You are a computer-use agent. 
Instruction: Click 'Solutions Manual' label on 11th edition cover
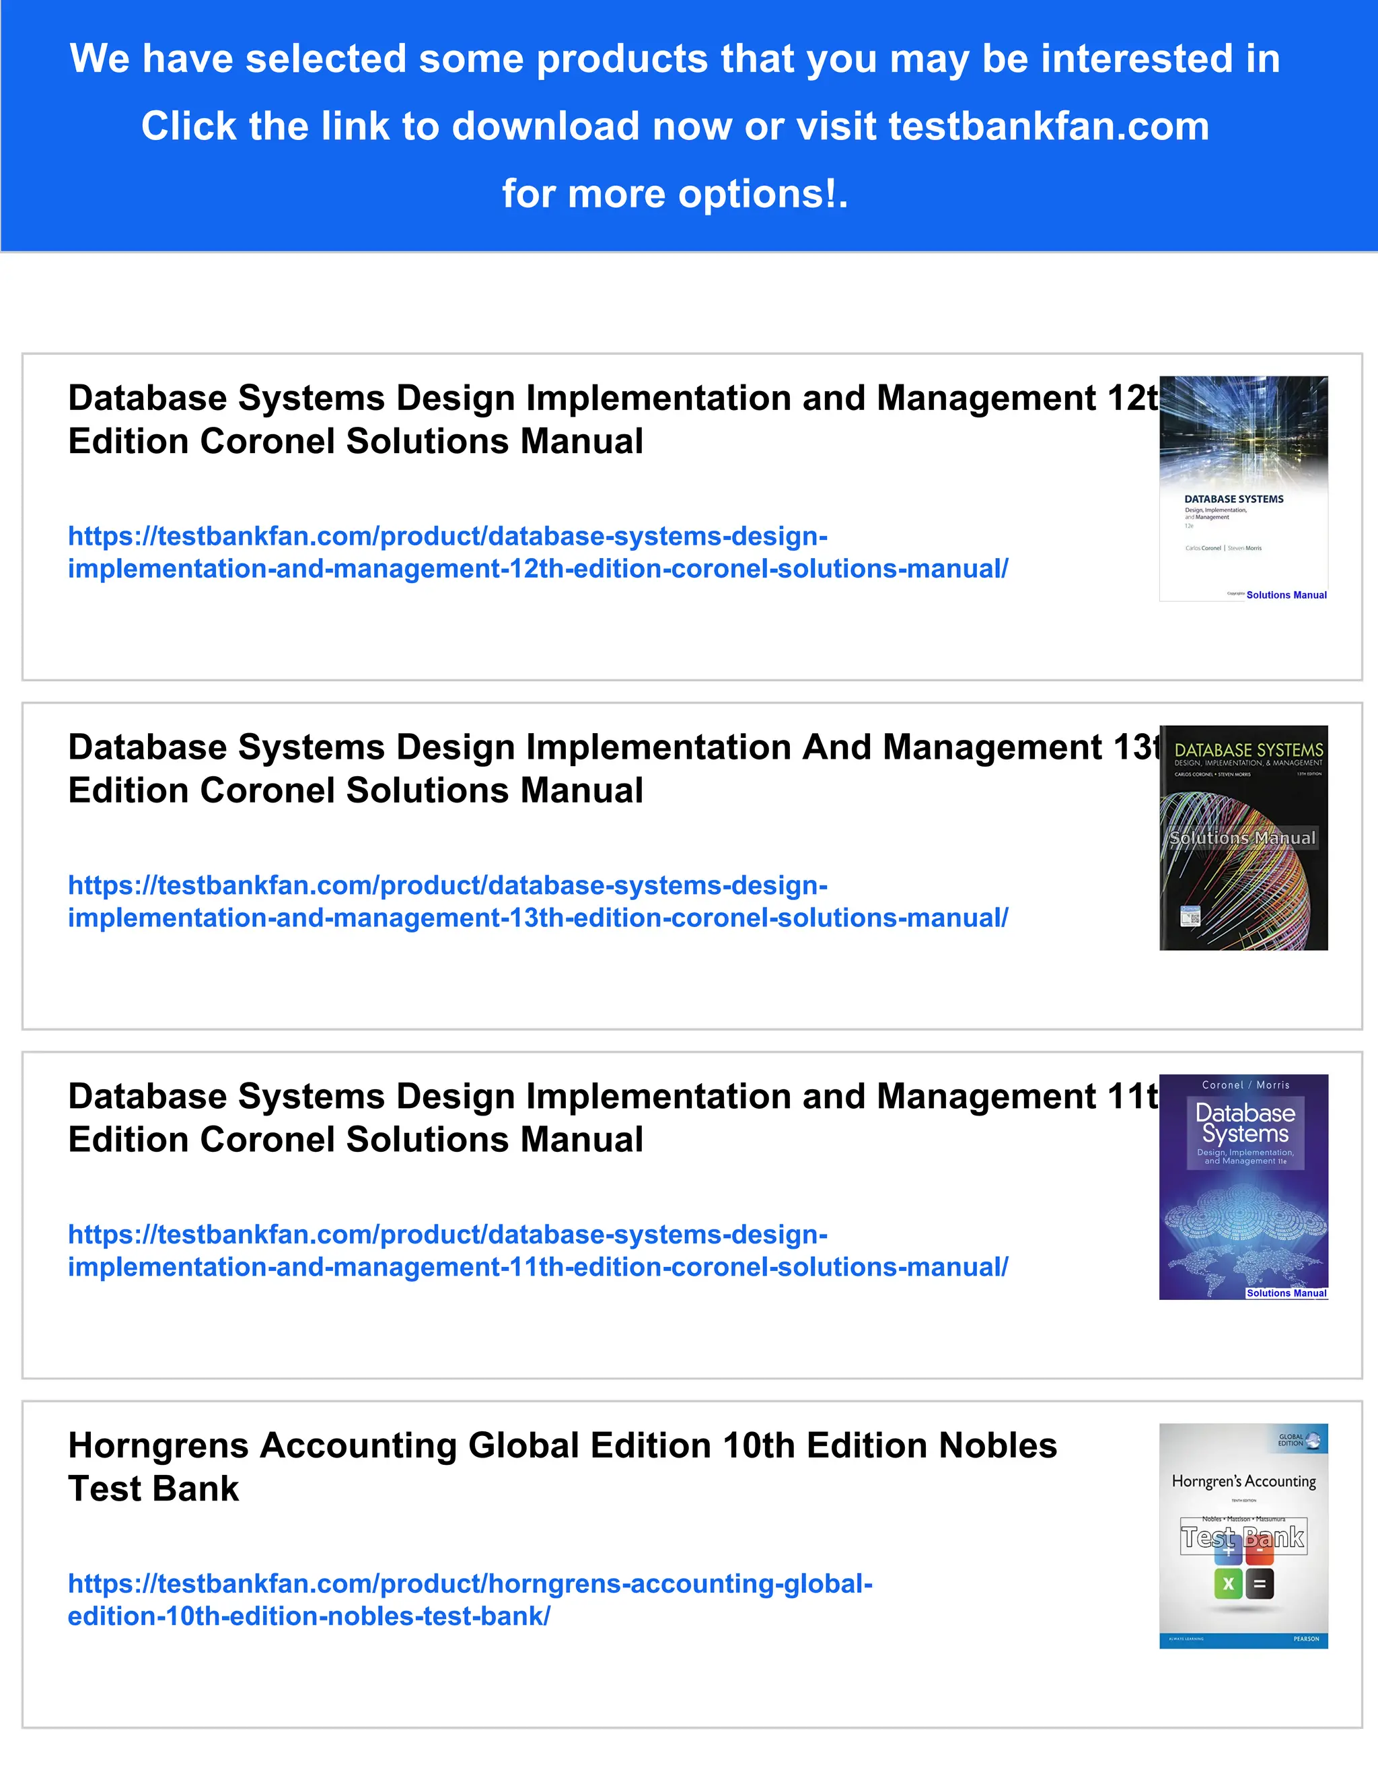point(1286,1293)
